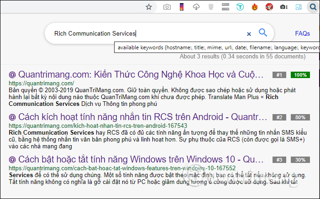This screenshot has height=199, width=320.
Task: Select the #1 rank badge
Action: (279, 75)
